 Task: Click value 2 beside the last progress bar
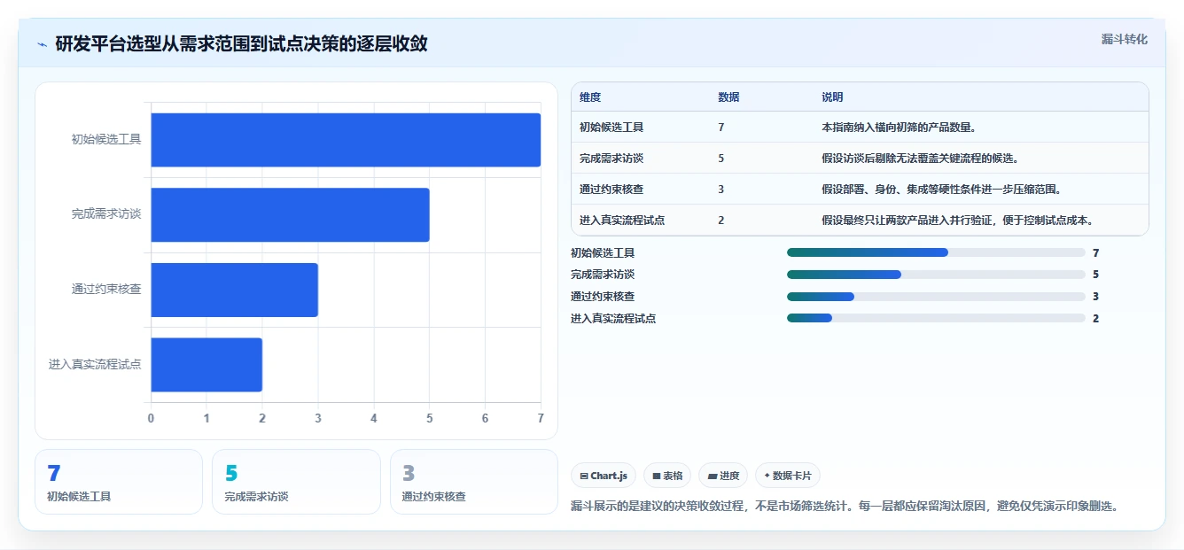1096,318
